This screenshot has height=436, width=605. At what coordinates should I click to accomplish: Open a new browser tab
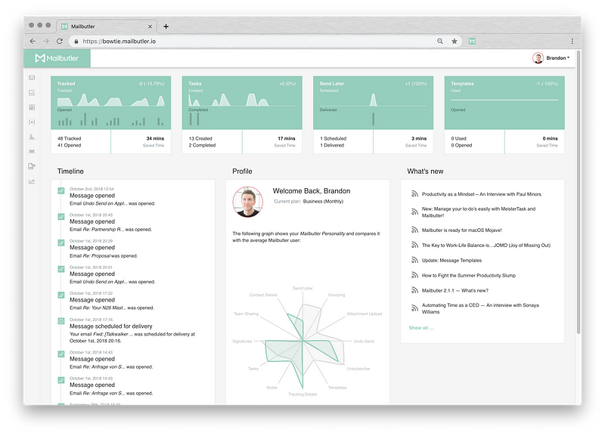[x=166, y=26]
